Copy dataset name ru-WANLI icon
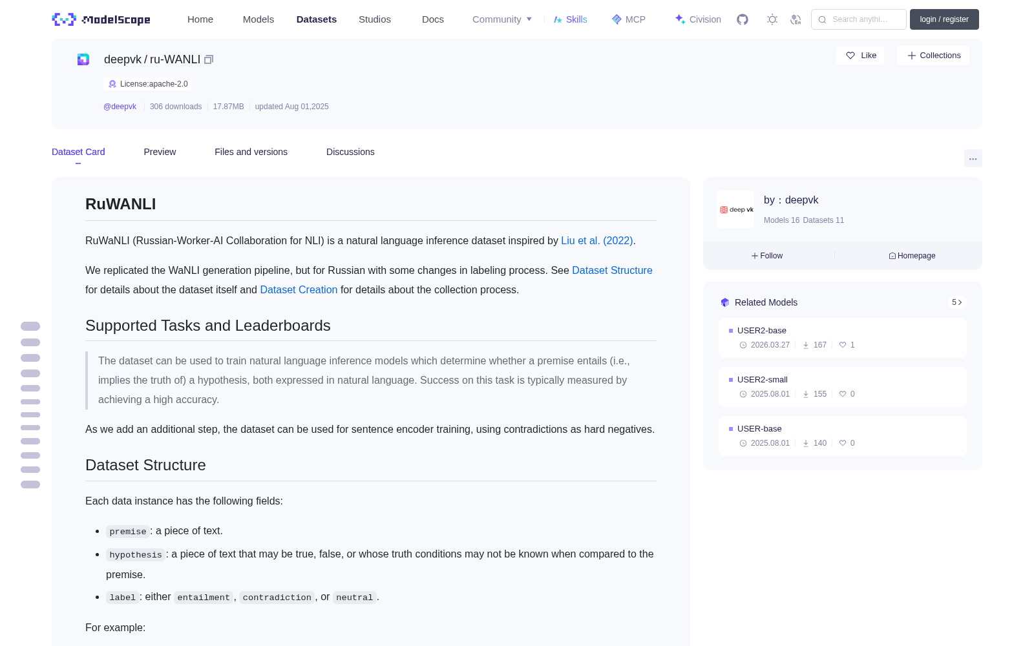Image resolution: width=1034 pixels, height=646 pixels. 209,59
